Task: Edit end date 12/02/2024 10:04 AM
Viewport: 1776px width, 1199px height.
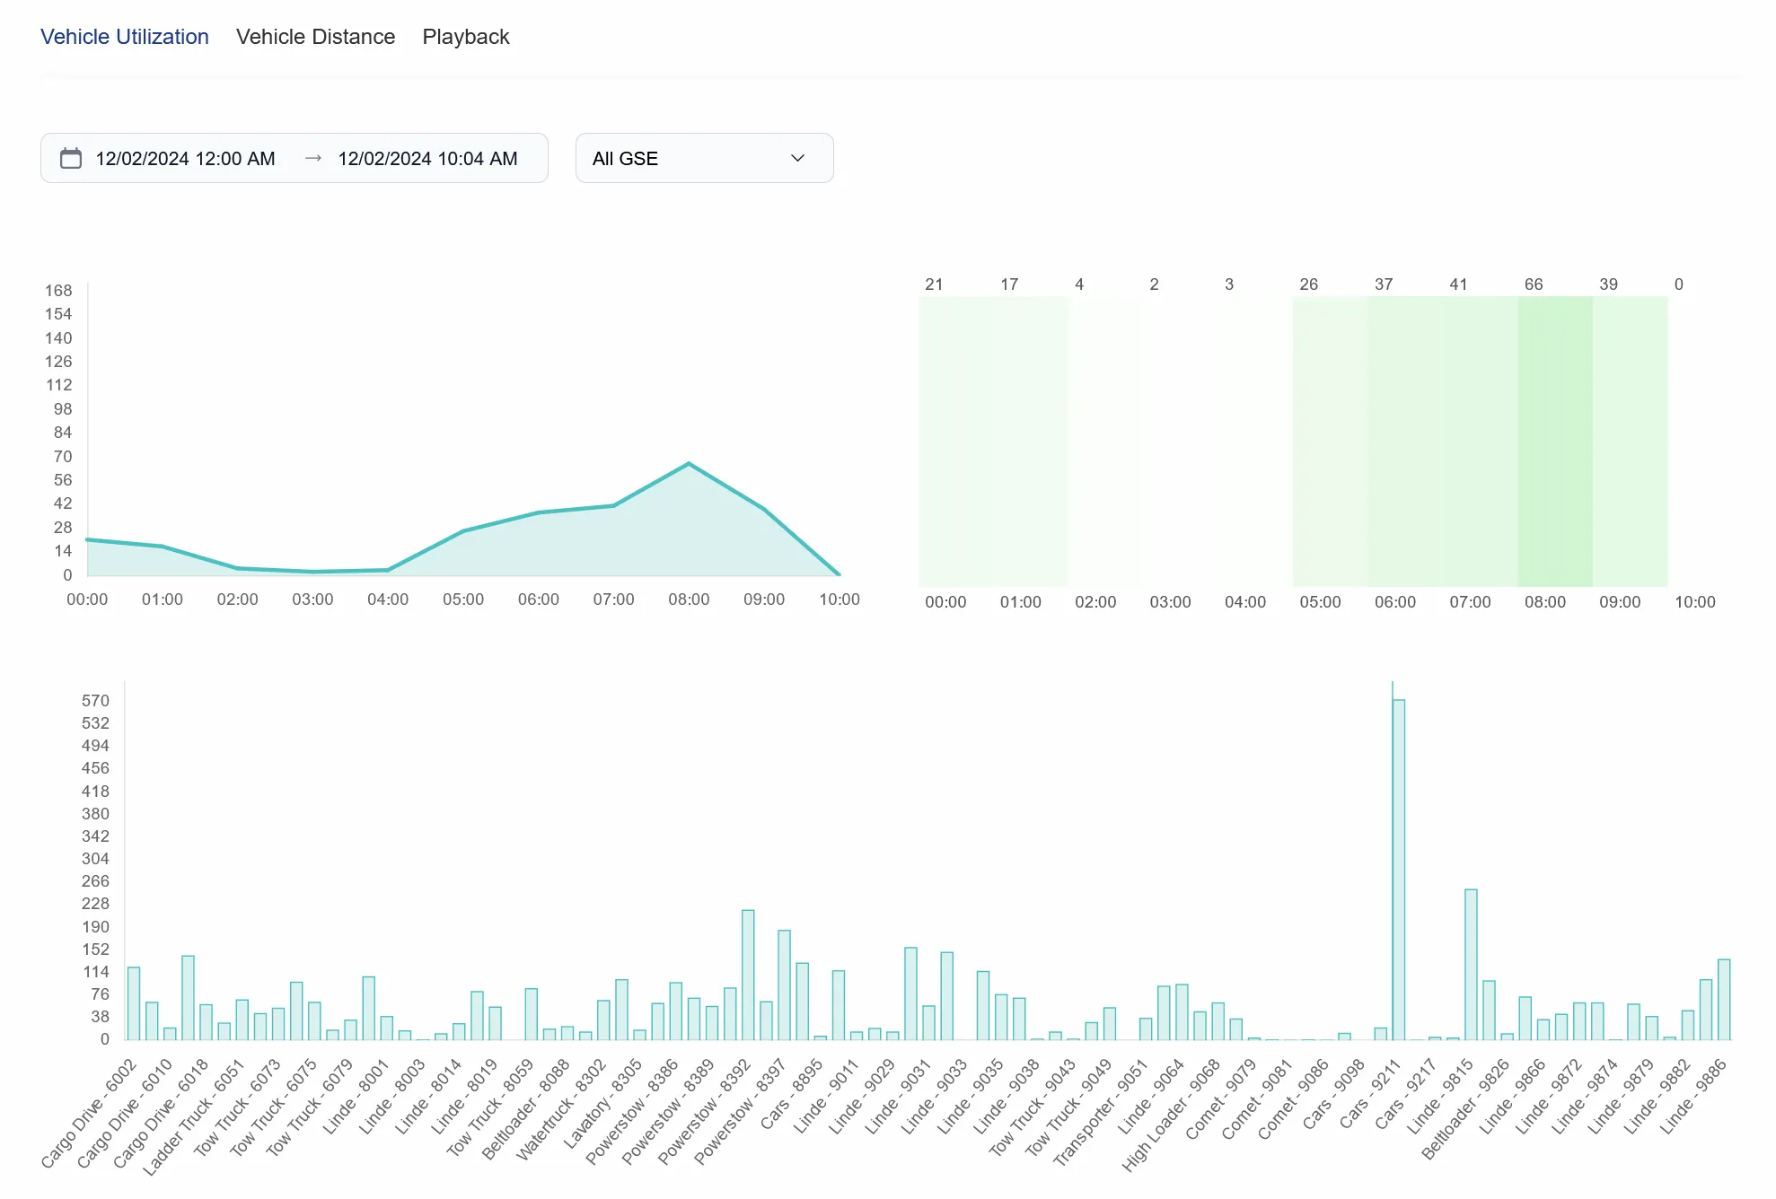Action: point(427,159)
